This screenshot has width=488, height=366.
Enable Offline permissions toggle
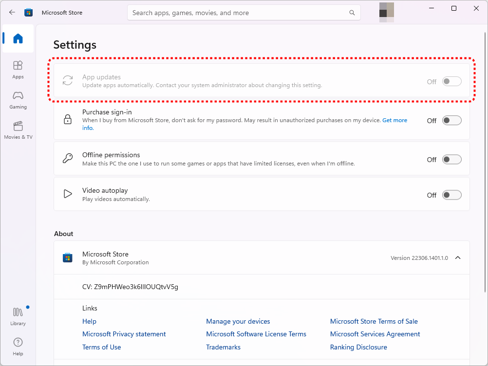[x=451, y=160]
